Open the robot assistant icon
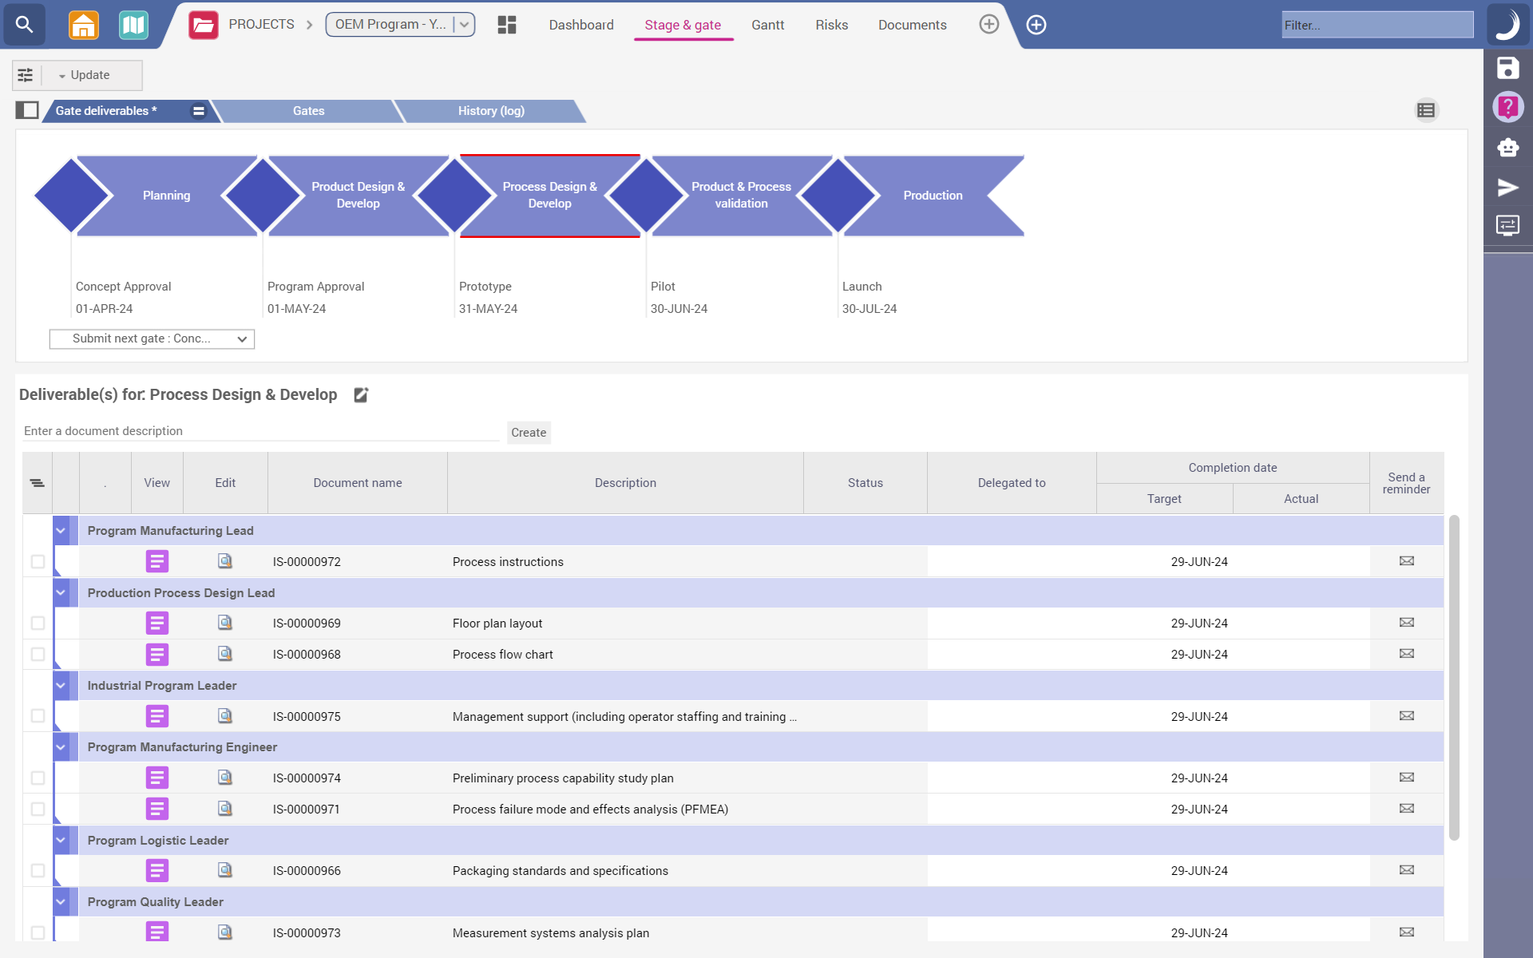The width and height of the screenshot is (1533, 958). point(1507,147)
